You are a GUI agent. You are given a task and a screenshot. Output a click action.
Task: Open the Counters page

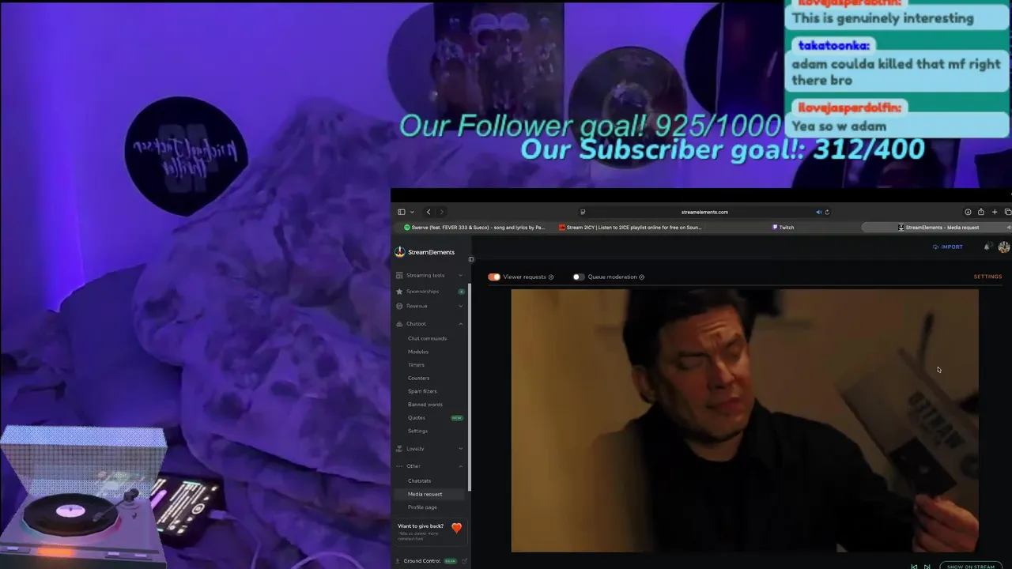[419, 378]
